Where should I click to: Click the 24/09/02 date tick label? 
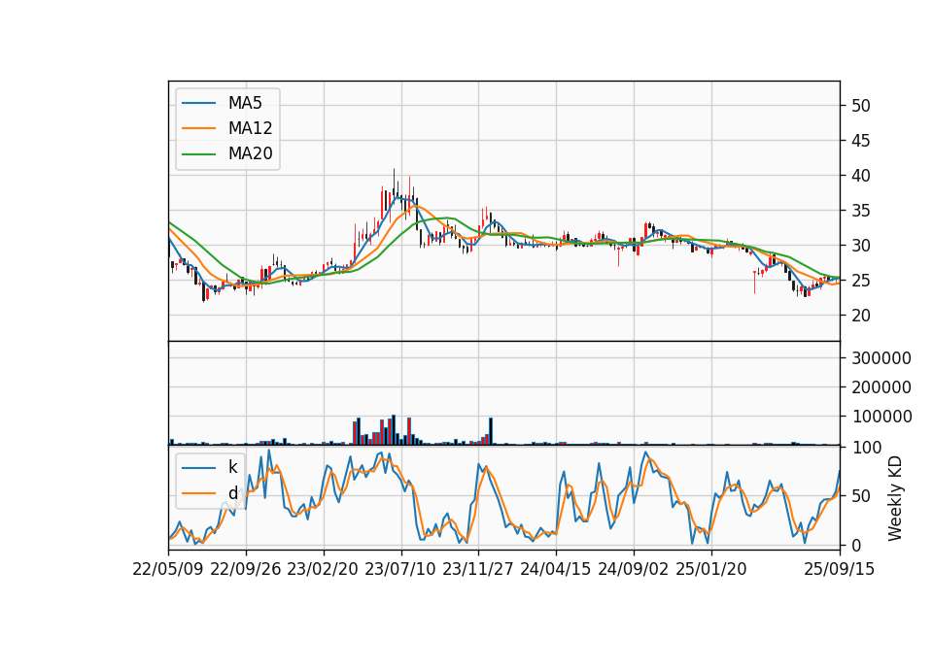(x=633, y=569)
